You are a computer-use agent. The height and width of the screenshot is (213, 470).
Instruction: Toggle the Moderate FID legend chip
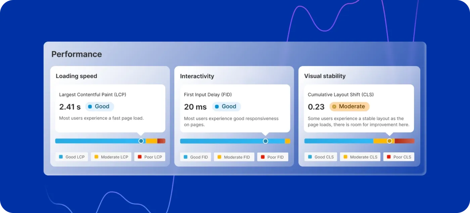point(234,157)
